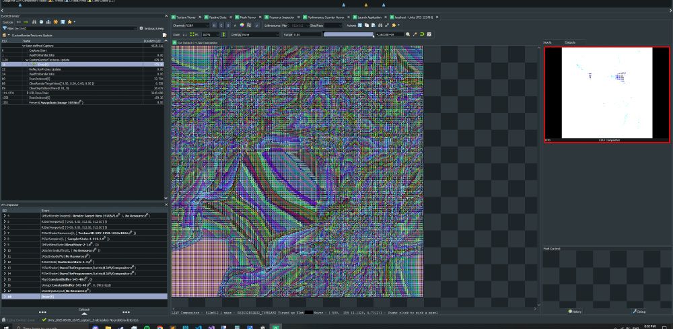The image size is (673, 329).
Task: Go to next event with green arrow
Action: click(26, 22)
